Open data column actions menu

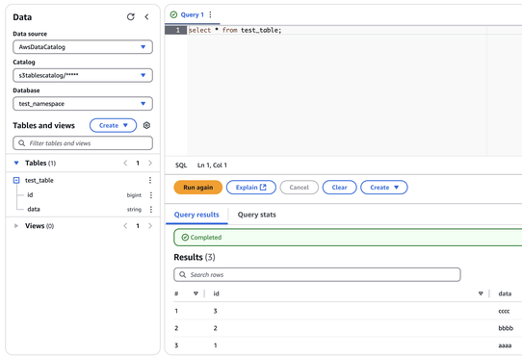pos(151,210)
